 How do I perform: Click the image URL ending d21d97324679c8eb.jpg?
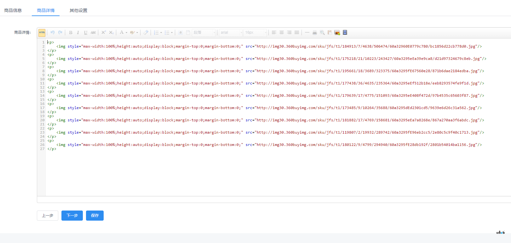pos(369,59)
